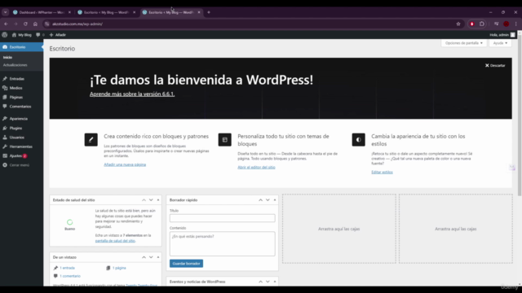
Task: Dismiss welcome panel with Descartar
Action: (x=495, y=65)
